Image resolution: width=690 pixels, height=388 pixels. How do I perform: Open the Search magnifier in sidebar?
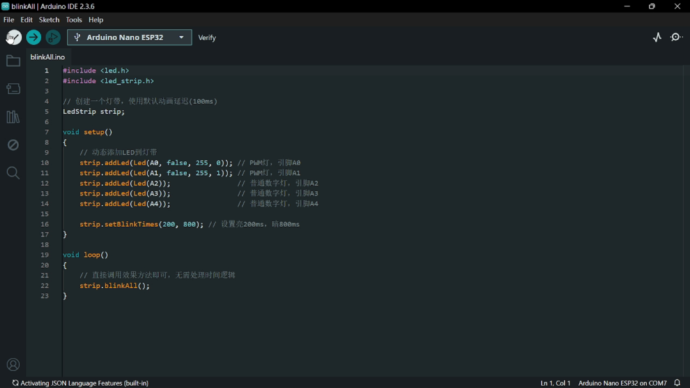click(13, 173)
